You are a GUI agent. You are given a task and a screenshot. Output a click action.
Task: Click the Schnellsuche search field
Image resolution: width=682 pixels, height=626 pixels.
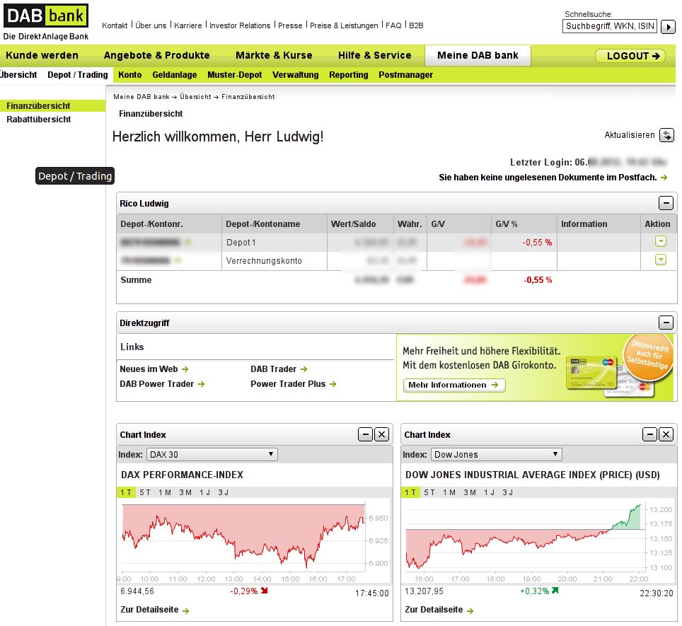(x=609, y=26)
